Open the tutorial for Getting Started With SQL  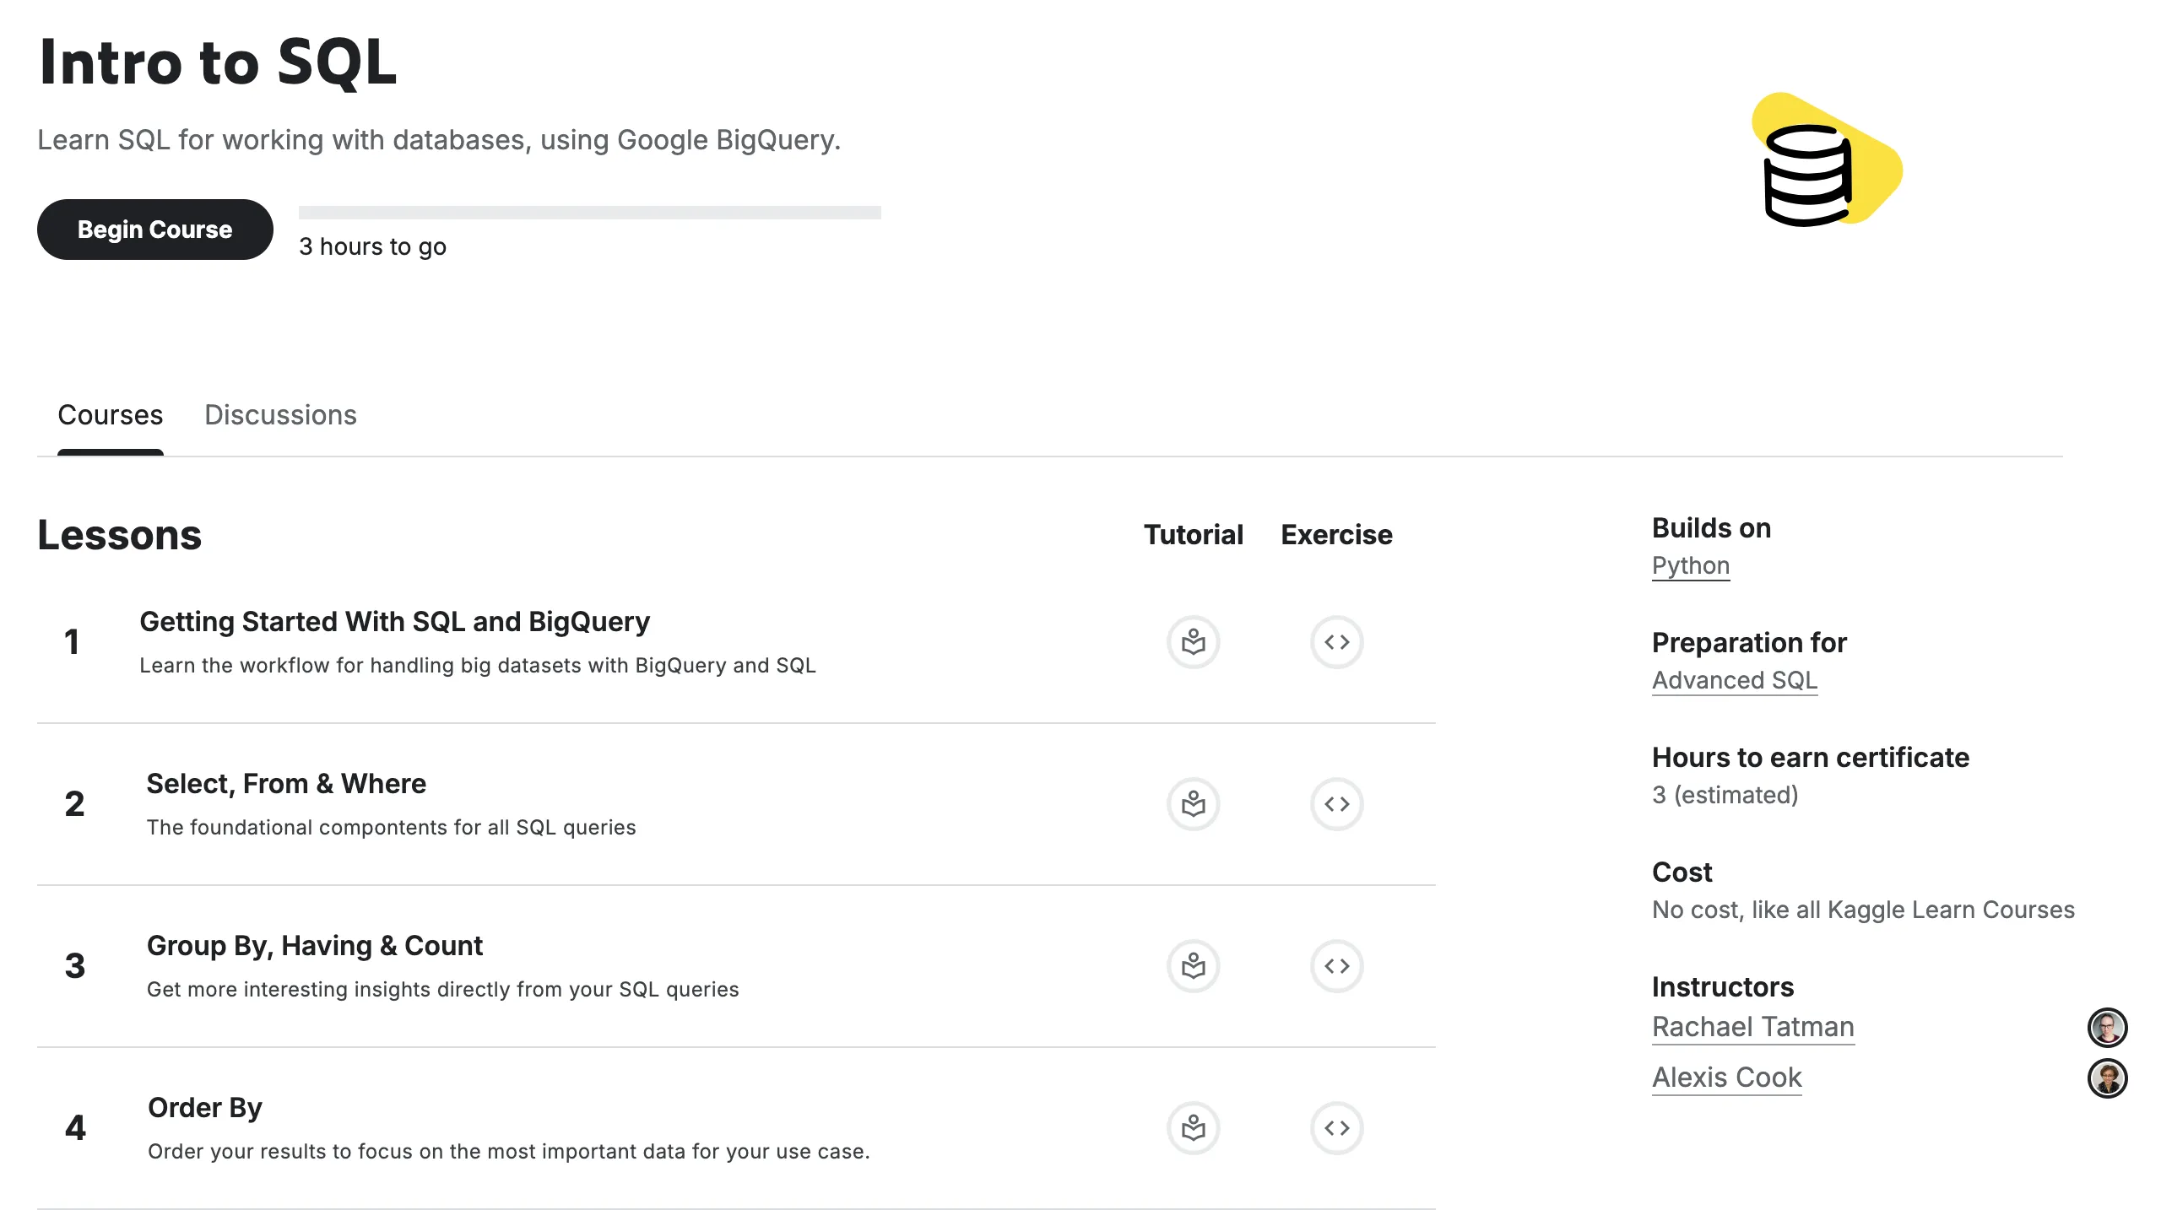1193,641
